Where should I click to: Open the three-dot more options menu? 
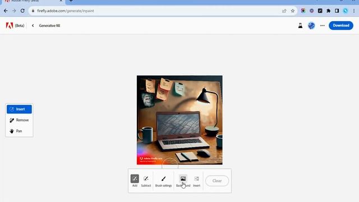tap(323, 25)
